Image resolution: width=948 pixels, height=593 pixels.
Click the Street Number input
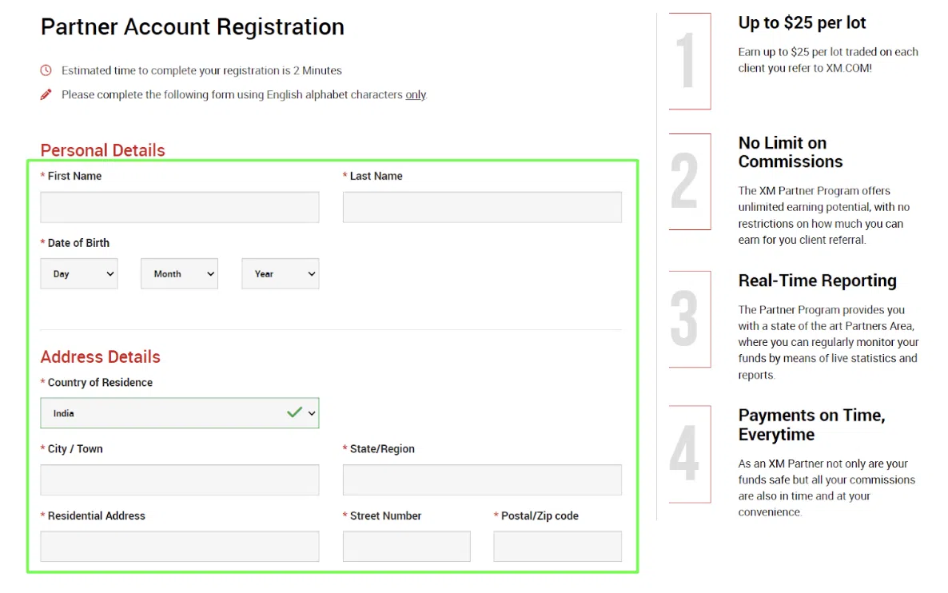[406, 547]
